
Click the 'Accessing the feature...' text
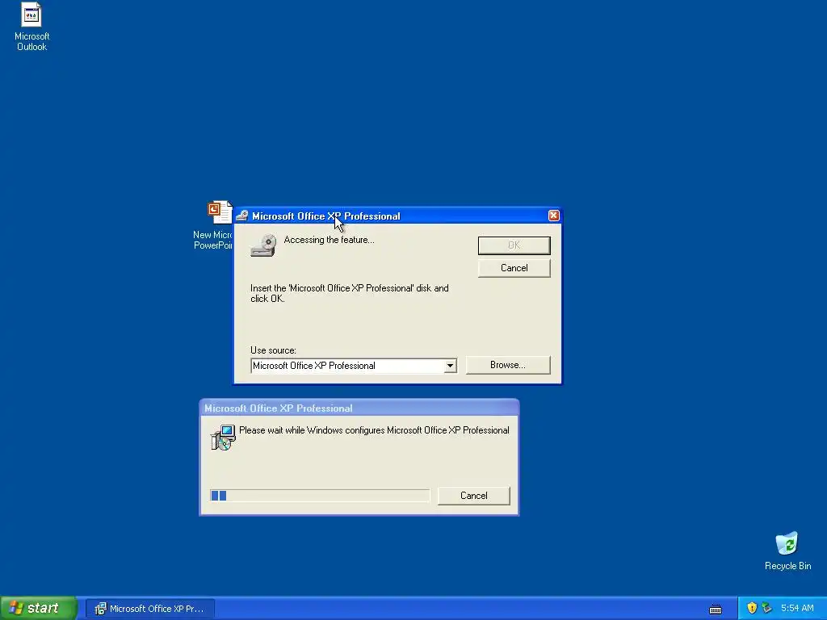coord(330,240)
